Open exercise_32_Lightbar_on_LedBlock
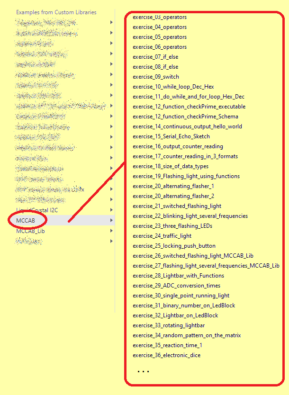 (x=175, y=315)
